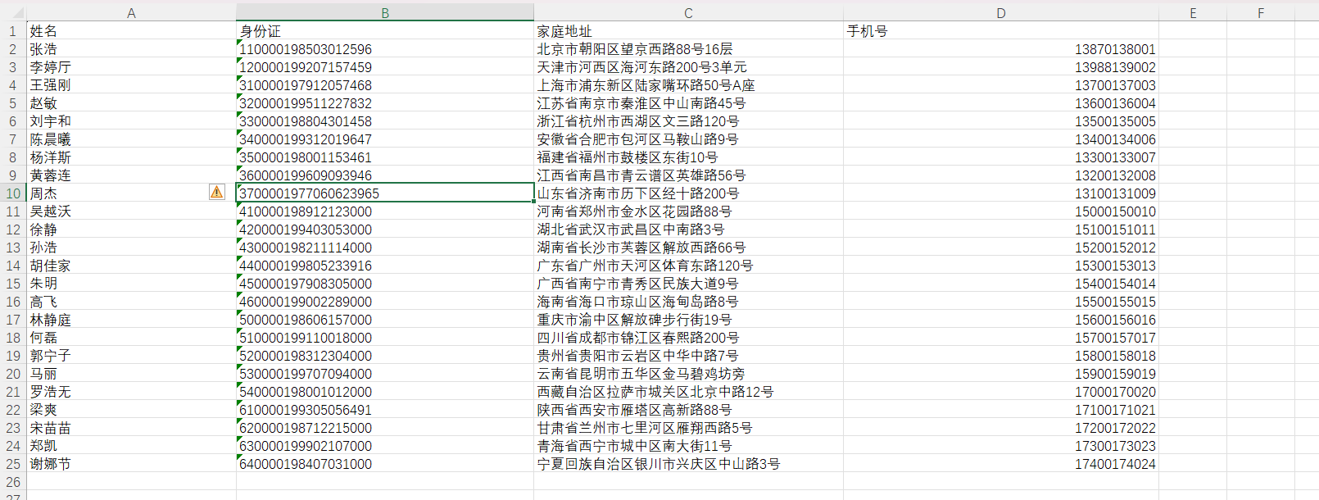Select column E header

(1193, 13)
